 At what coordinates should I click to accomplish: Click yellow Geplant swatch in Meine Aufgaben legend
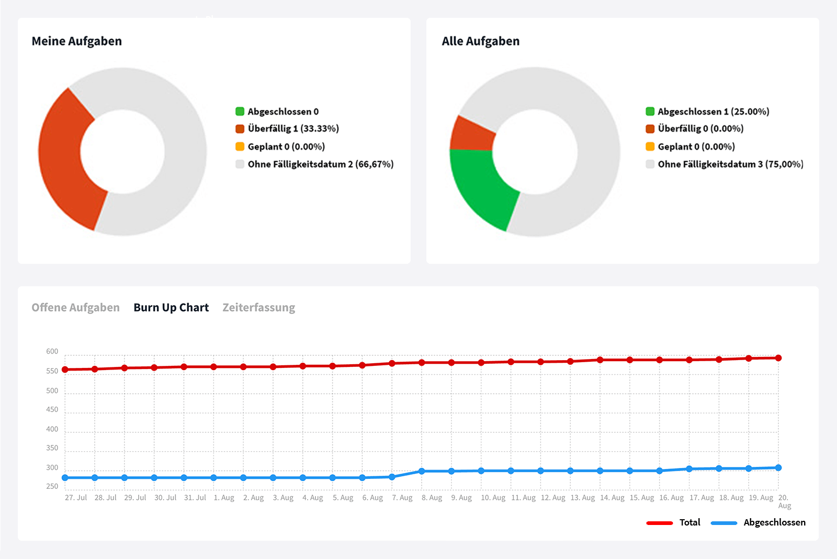point(240,147)
